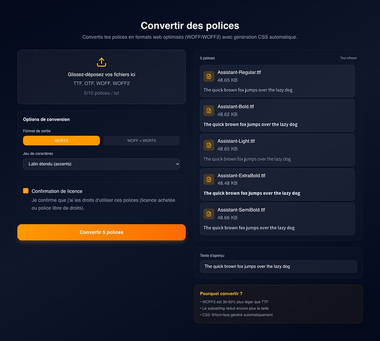Click the Texte d'aperçu input field

pos(277,266)
